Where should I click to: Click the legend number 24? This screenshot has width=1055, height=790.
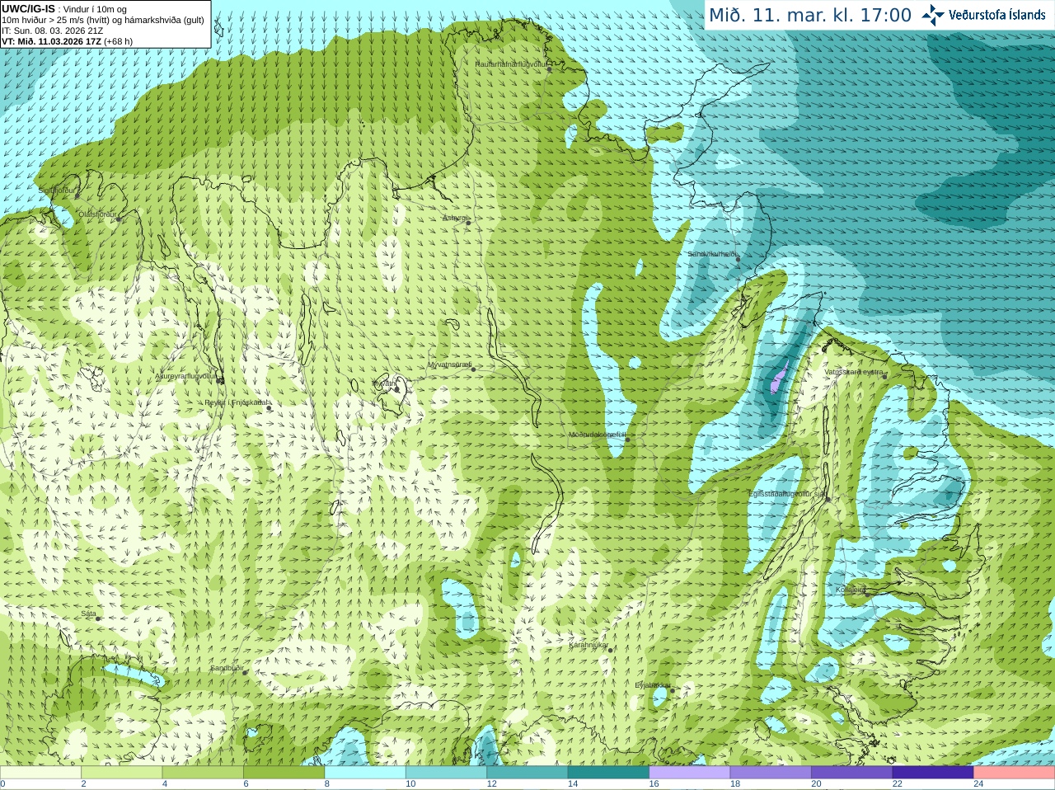coord(978,784)
